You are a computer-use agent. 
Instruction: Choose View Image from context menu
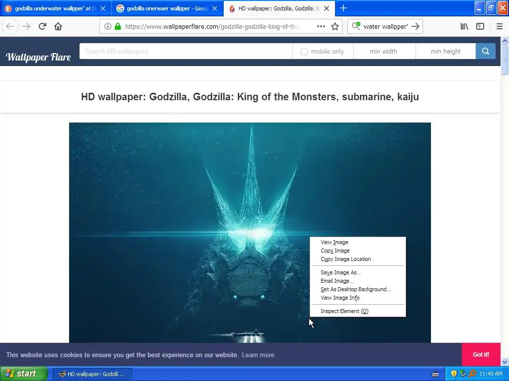pos(358,242)
